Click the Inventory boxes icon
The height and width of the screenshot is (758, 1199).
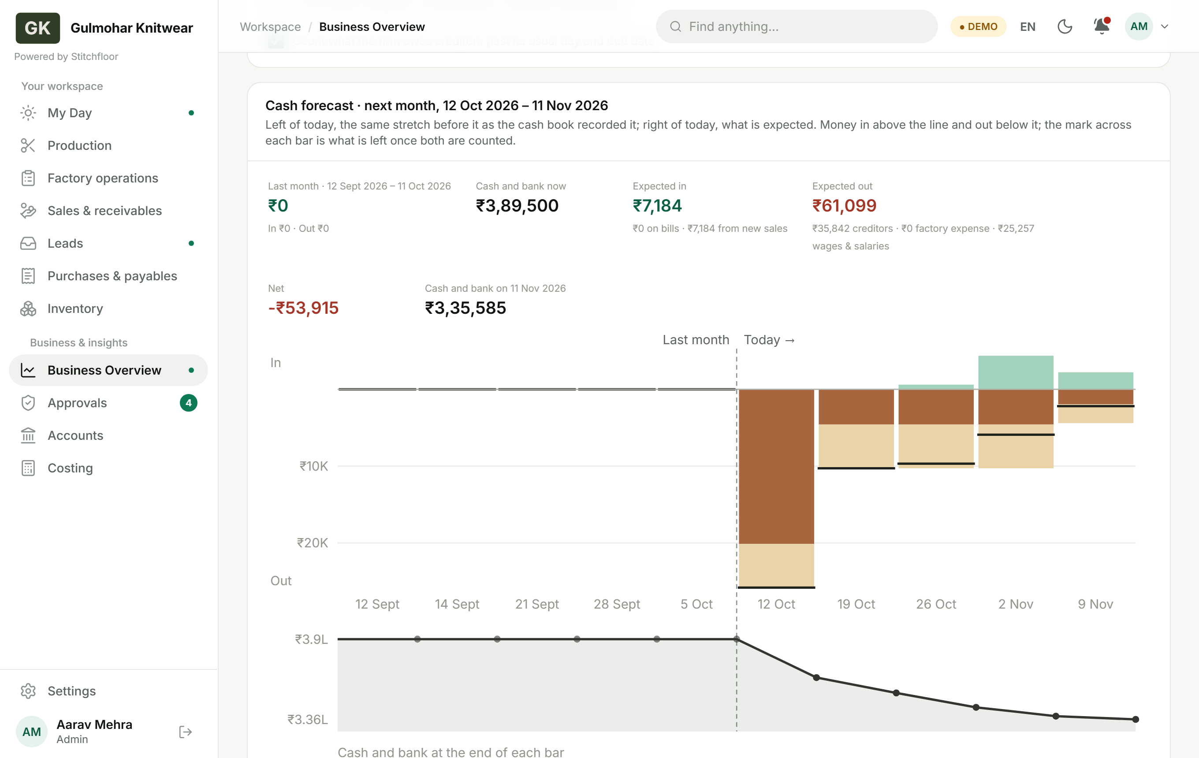(x=28, y=308)
